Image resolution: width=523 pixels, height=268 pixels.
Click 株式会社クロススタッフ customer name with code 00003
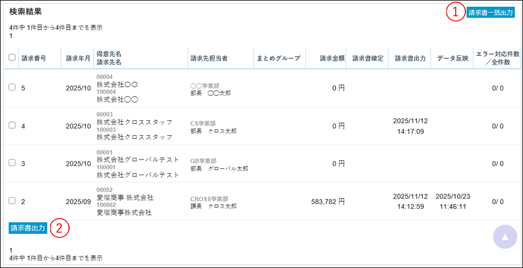[x=134, y=122]
